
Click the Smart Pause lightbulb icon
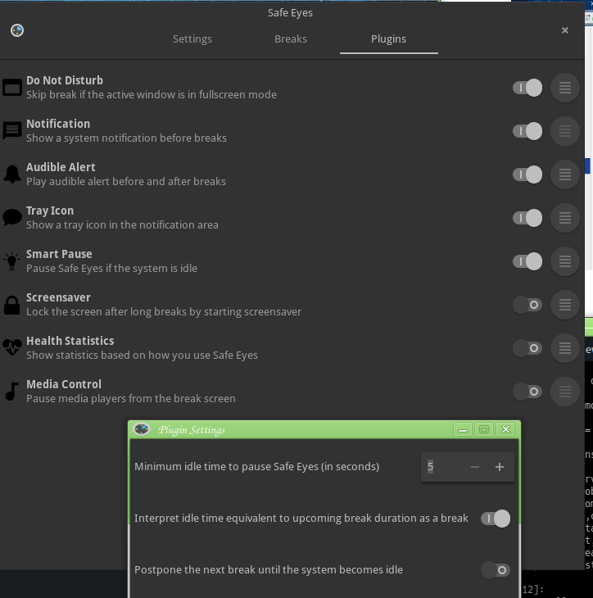11,261
